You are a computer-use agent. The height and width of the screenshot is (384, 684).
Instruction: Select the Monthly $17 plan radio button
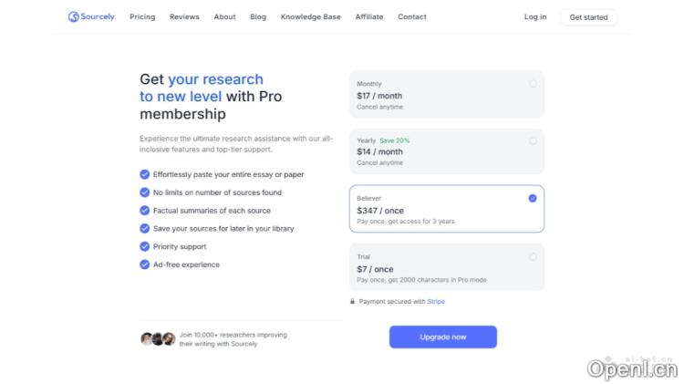[x=533, y=84]
